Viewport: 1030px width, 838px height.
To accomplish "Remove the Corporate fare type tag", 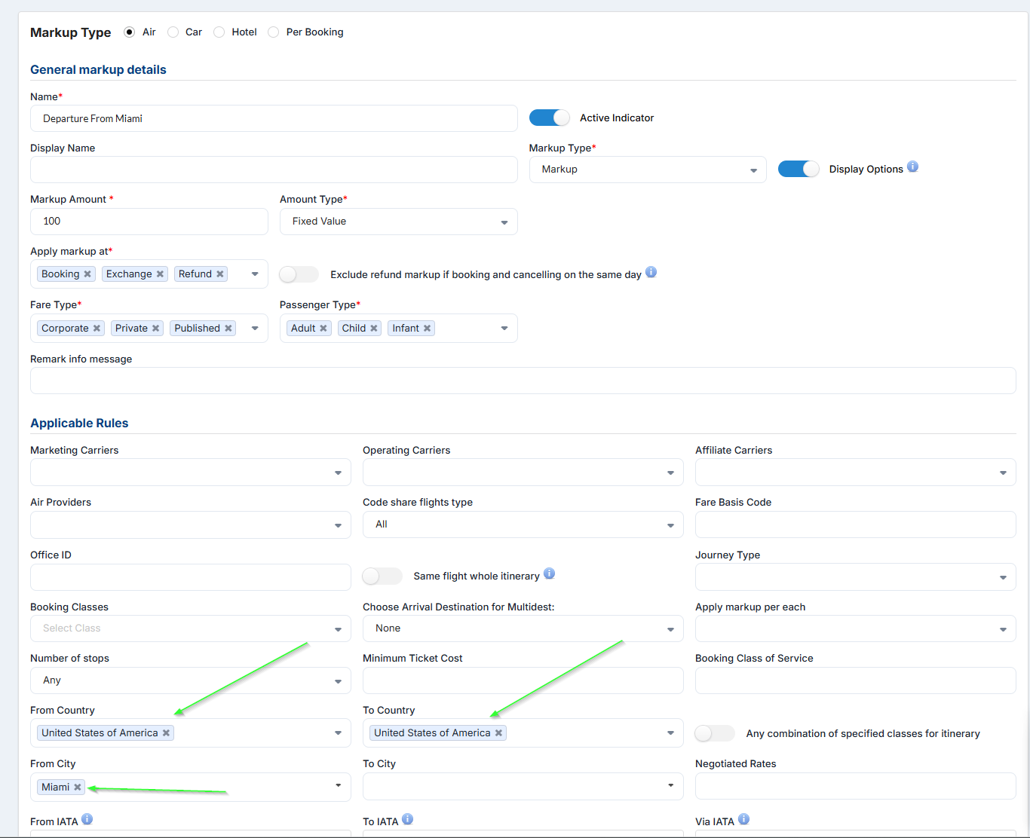I will (x=97, y=329).
